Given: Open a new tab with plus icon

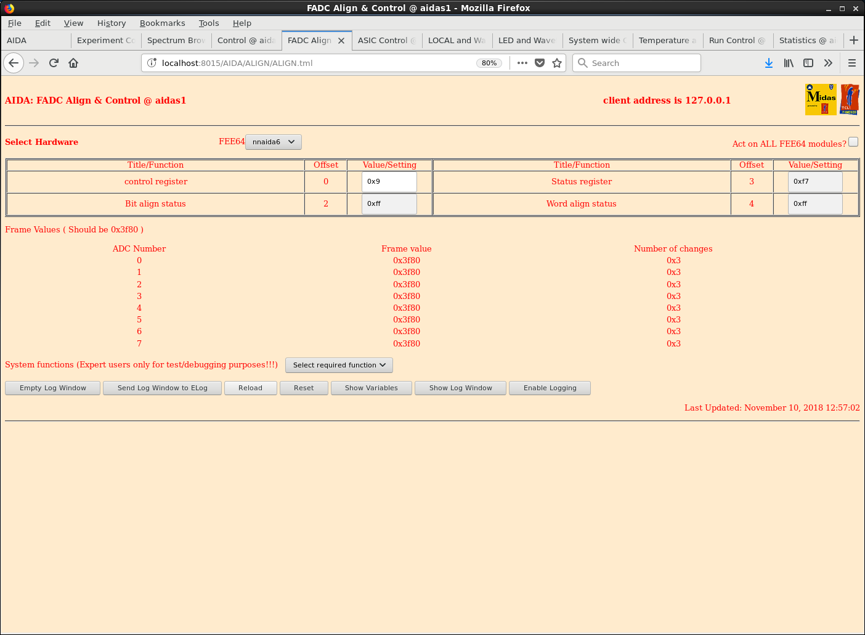Looking at the screenshot, I should click(x=854, y=40).
